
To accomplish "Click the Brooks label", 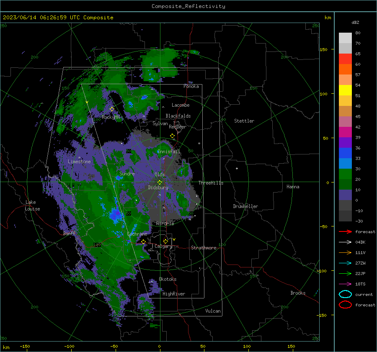I will pos(298,293).
